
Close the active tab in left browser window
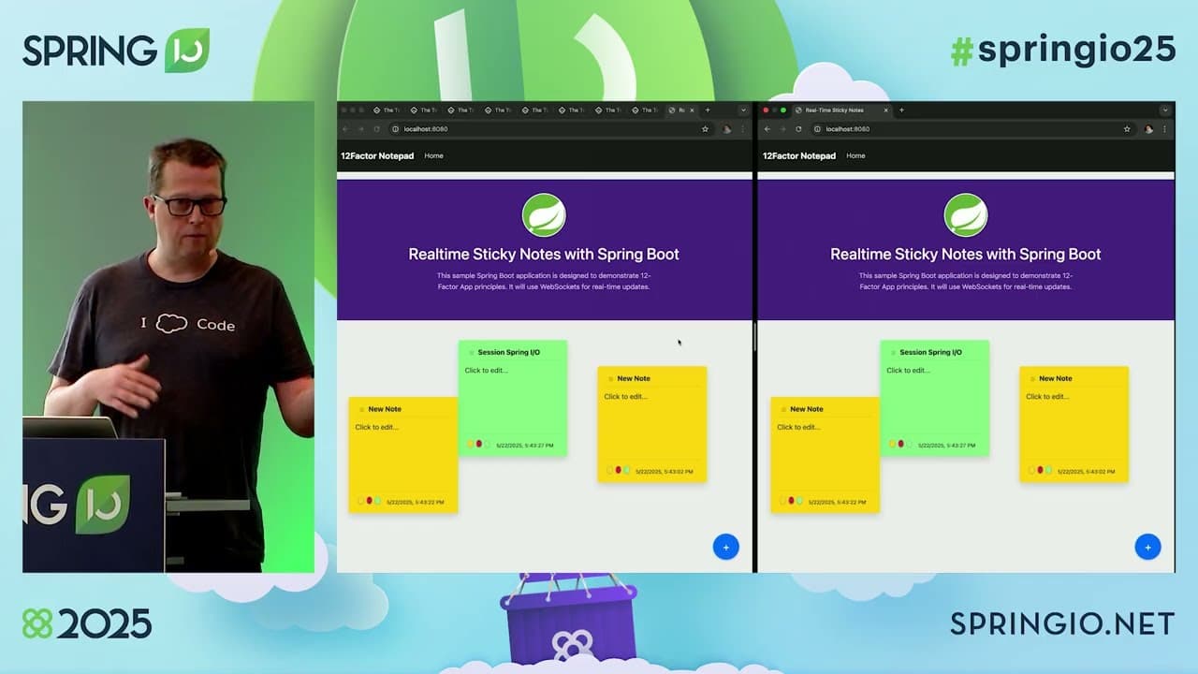(693, 110)
